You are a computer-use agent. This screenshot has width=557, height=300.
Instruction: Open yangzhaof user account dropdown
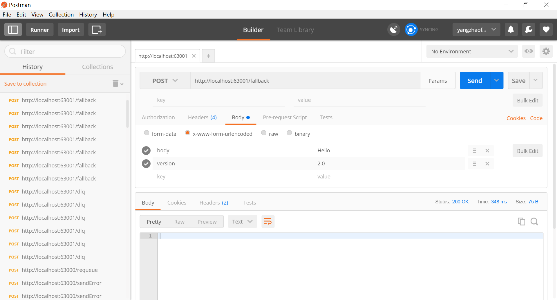476,30
